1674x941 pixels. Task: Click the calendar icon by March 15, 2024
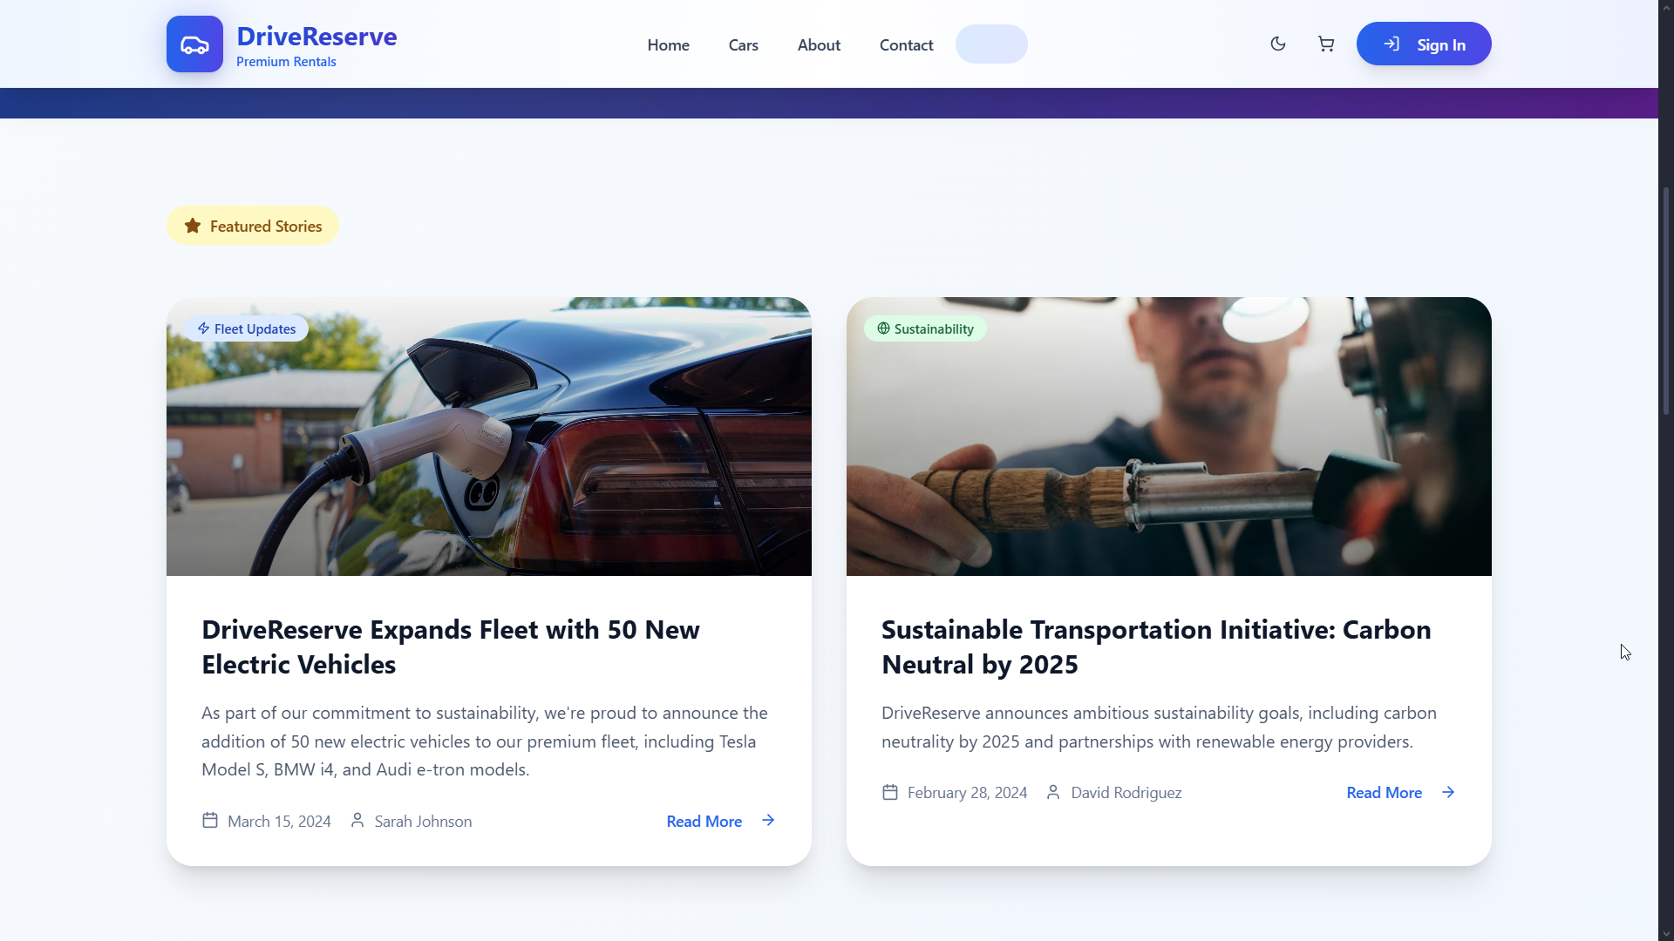click(x=210, y=821)
